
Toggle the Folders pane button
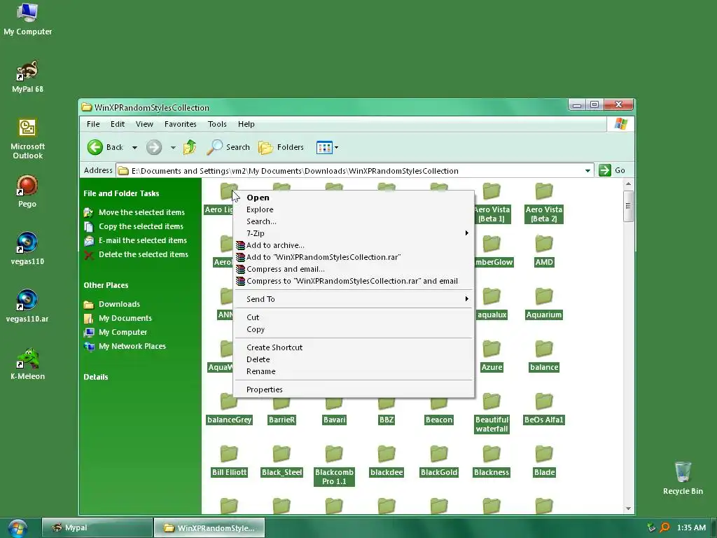point(281,147)
